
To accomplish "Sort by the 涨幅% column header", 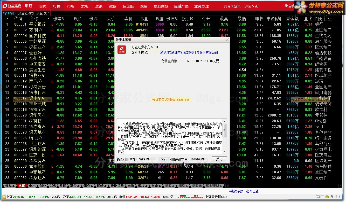I will click(x=59, y=19).
